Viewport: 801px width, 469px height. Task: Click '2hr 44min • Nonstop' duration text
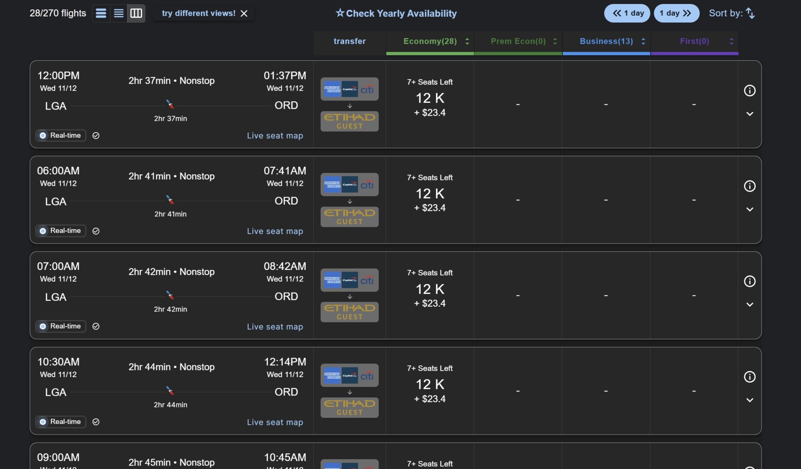172,367
